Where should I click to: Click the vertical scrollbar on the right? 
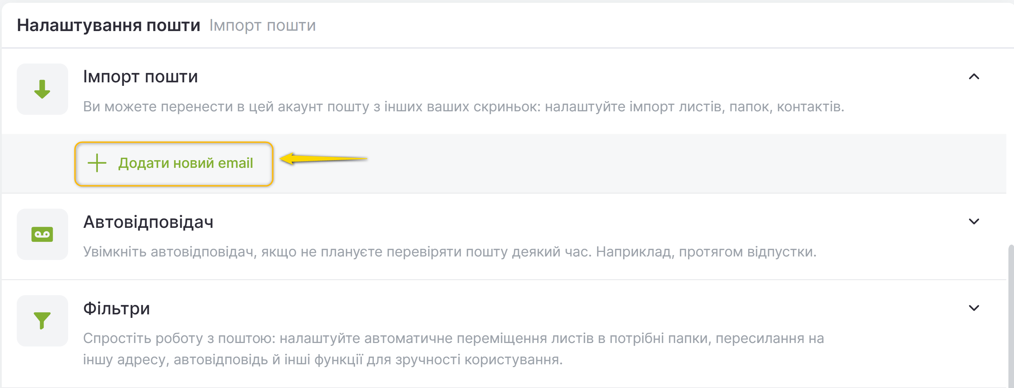point(1010,314)
